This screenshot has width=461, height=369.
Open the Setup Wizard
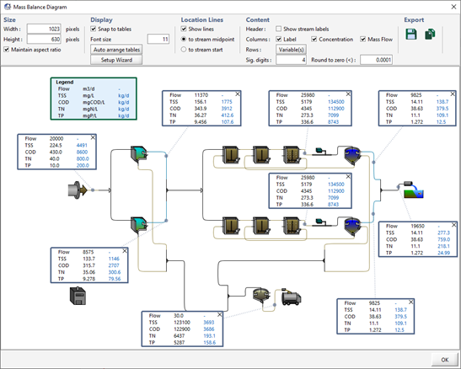(x=116, y=60)
